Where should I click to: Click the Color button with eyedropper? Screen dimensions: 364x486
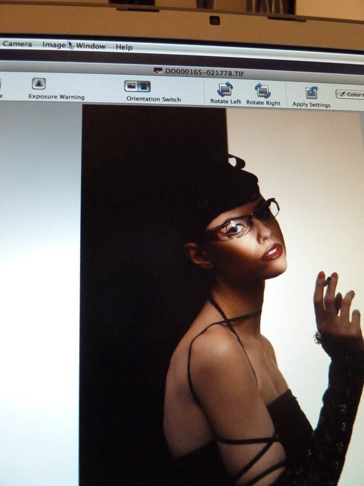[x=350, y=94]
